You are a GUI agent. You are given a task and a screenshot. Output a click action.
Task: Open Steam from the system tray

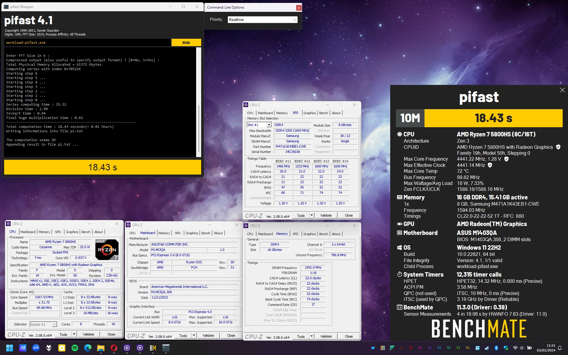pyautogui.click(x=487, y=348)
